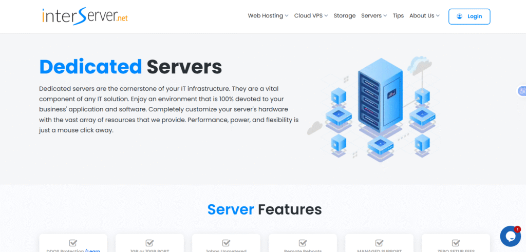Click the translate widget on the right edge
The image size is (526, 252).
point(521,91)
